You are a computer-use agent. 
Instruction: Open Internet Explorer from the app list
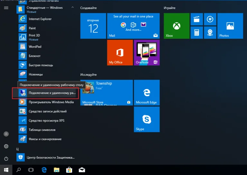(x=46, y=19)
